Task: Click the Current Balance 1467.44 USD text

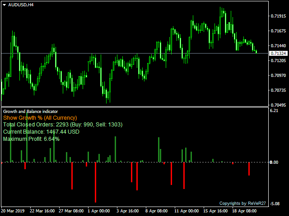Action: coord(41,132)
